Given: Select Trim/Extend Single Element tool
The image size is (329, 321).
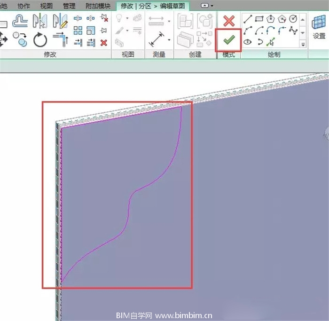Looking at the screenshot, I should (x=78, y=43).
